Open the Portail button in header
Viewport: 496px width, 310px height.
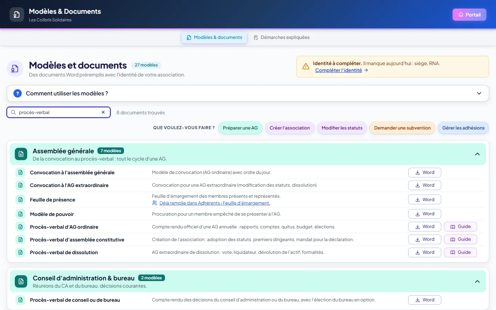[x=469, y=15]
